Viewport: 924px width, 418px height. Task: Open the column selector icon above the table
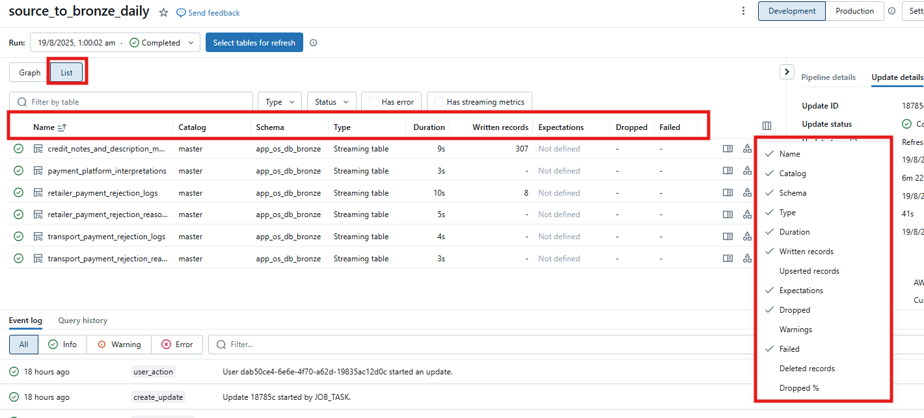coord(767,125)
